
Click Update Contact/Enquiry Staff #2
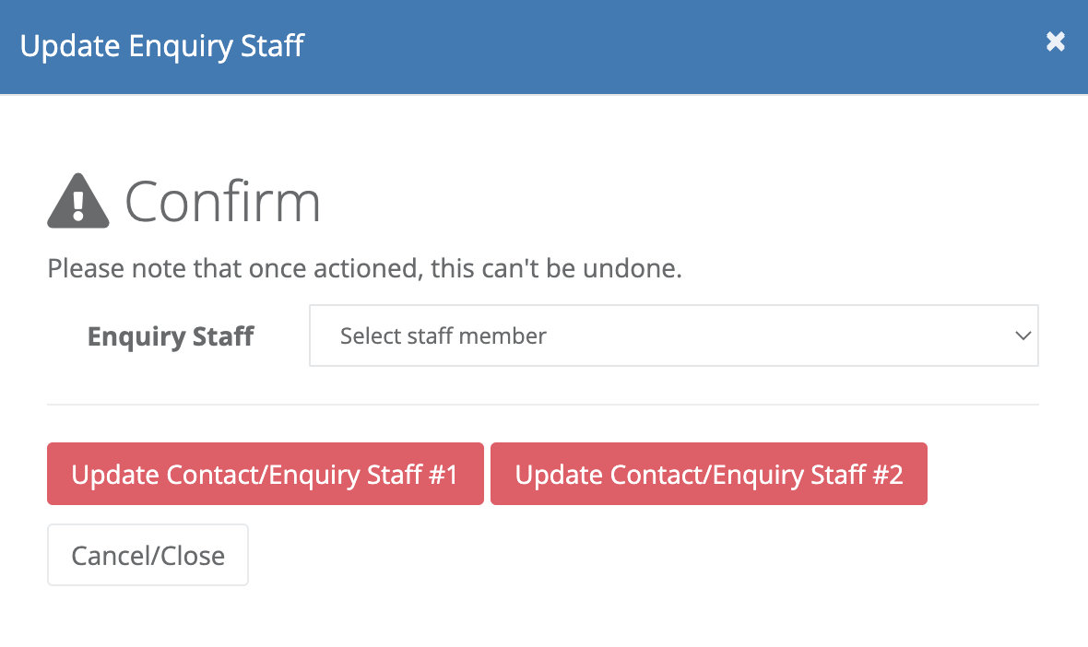click(708, 474)
